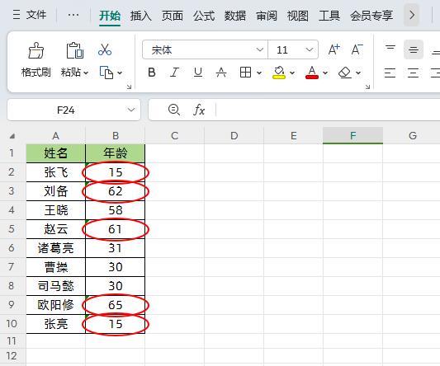This screenshot has width=440, height=366.
Task: Select column F header
Action: click(x=352, y=136)
